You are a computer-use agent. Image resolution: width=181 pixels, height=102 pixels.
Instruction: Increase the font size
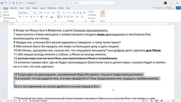(x=41, y=12)
